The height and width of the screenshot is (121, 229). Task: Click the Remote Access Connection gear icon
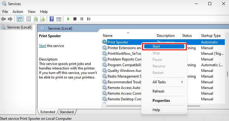click(104, 93)
